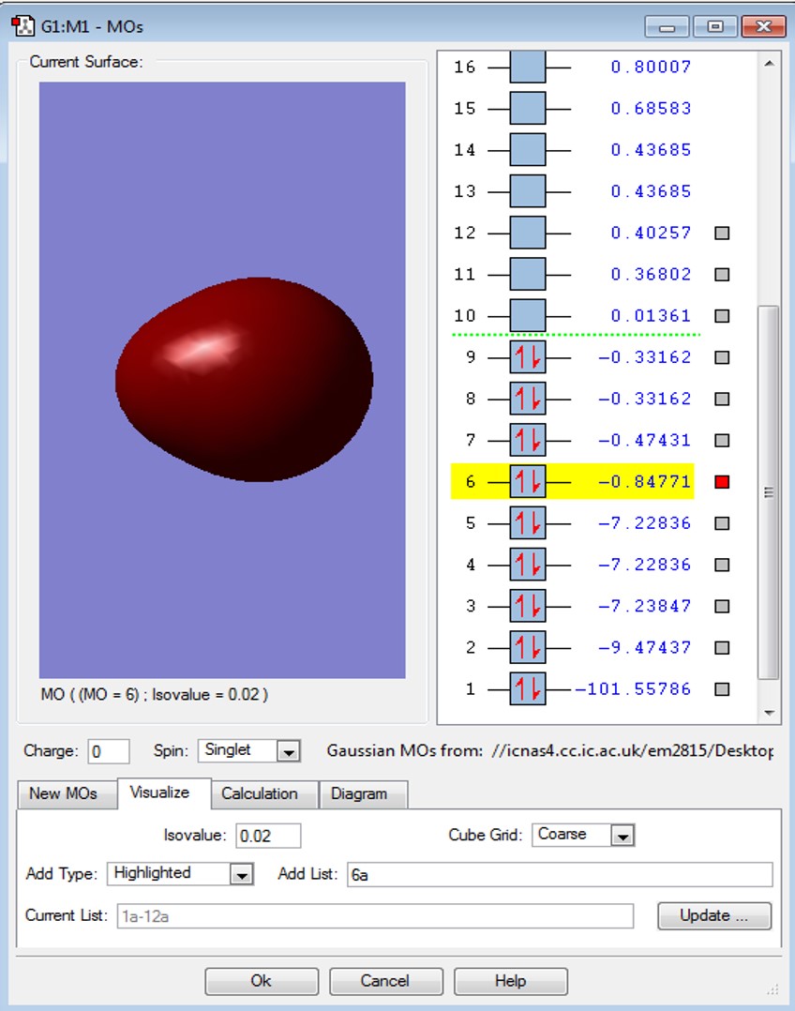
Task: Click energy value 0.40257
Action: pyautogui.click(x=651, y=233)
